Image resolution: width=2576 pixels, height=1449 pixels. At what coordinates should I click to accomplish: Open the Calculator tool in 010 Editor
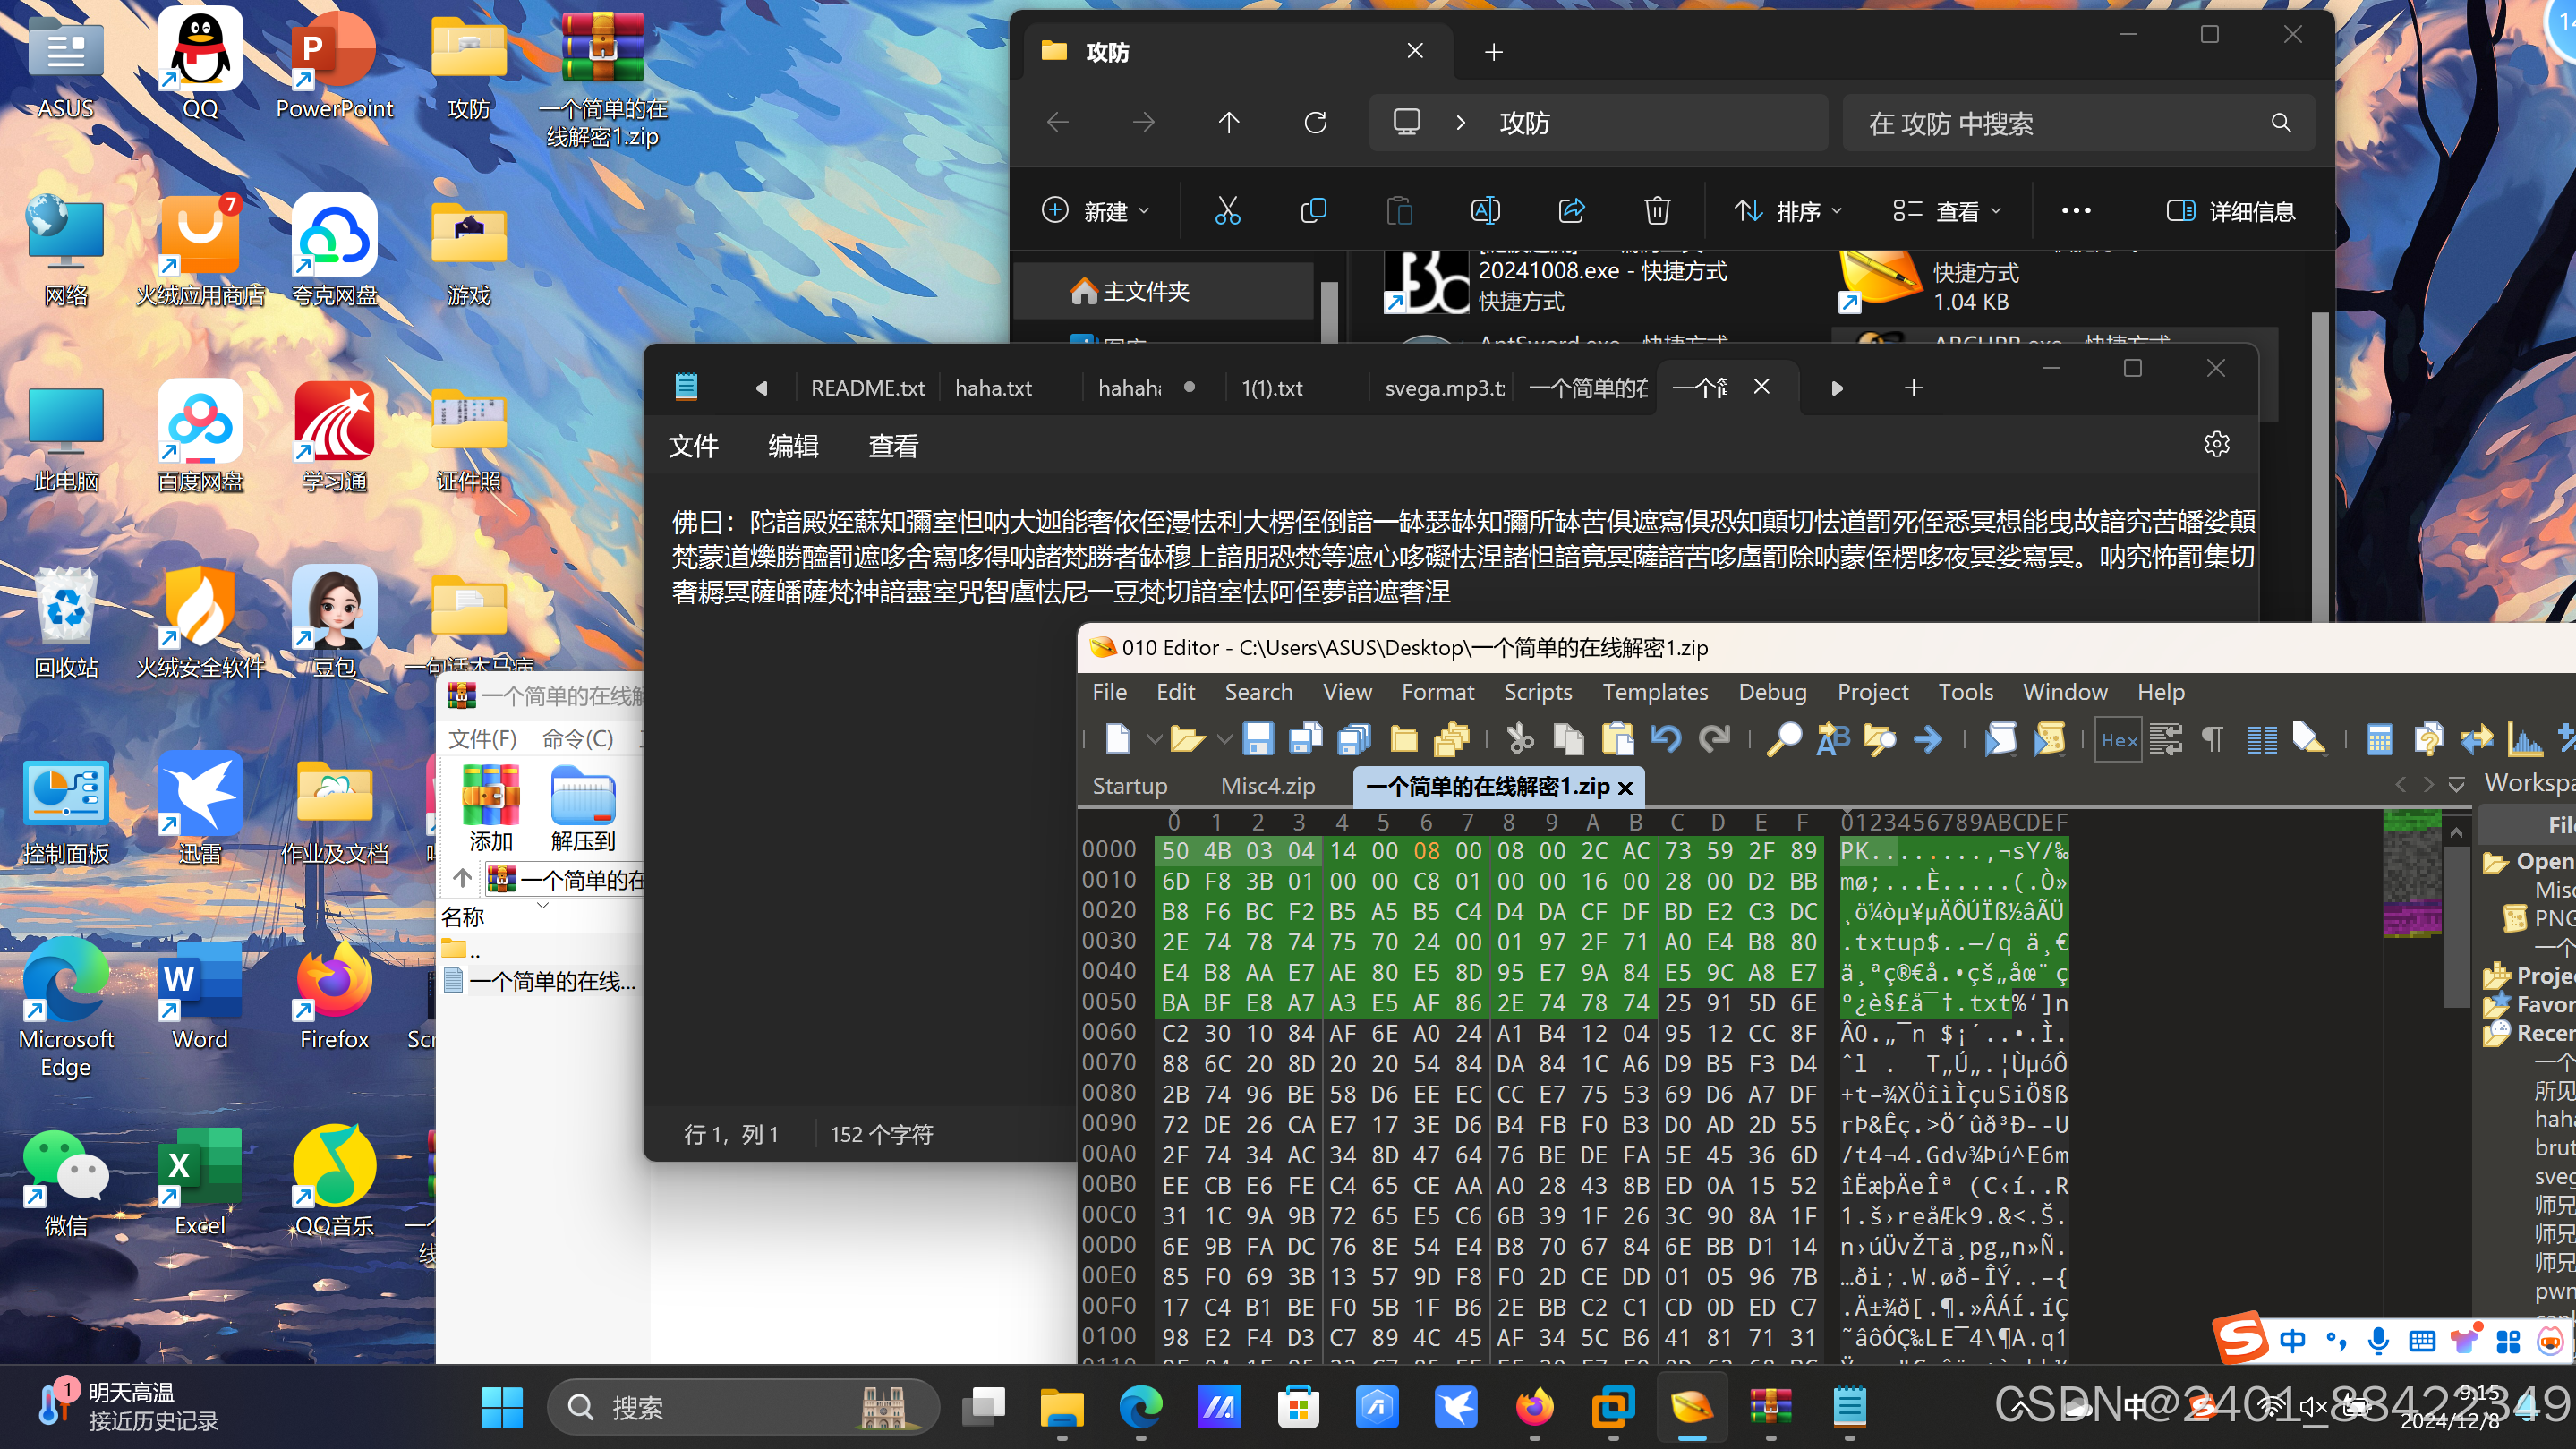2379,739
